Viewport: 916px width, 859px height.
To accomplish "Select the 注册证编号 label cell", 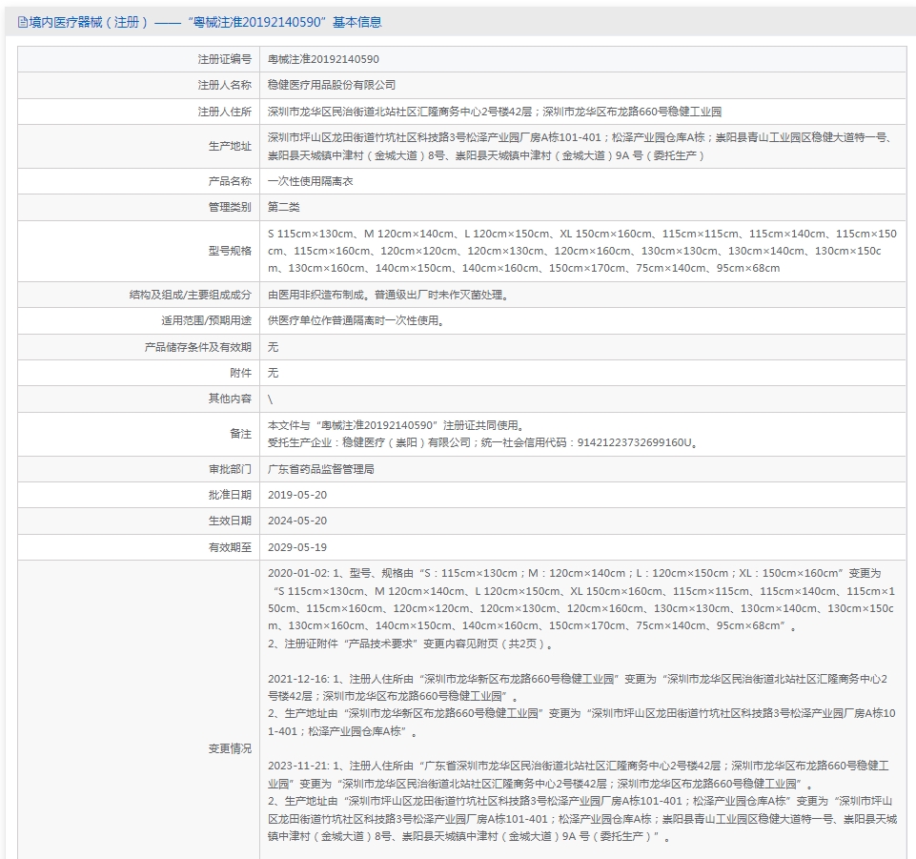I will coord(138,59).
